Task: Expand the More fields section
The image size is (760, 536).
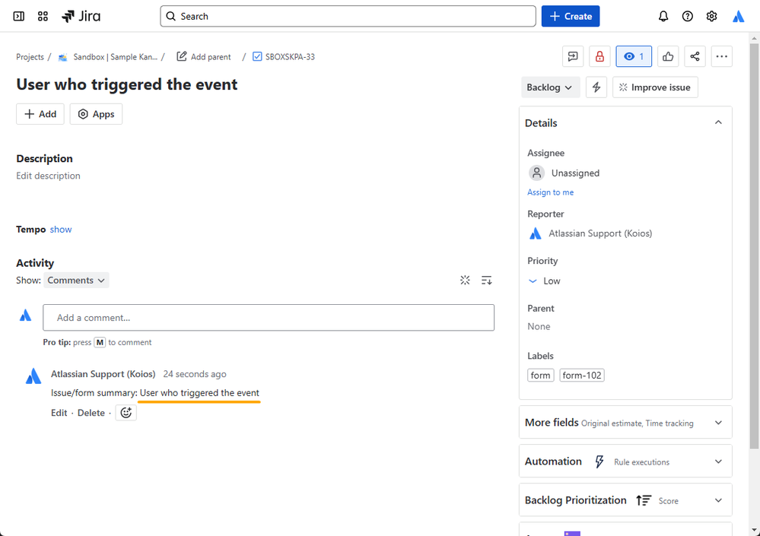Action: tap(718, 423)
